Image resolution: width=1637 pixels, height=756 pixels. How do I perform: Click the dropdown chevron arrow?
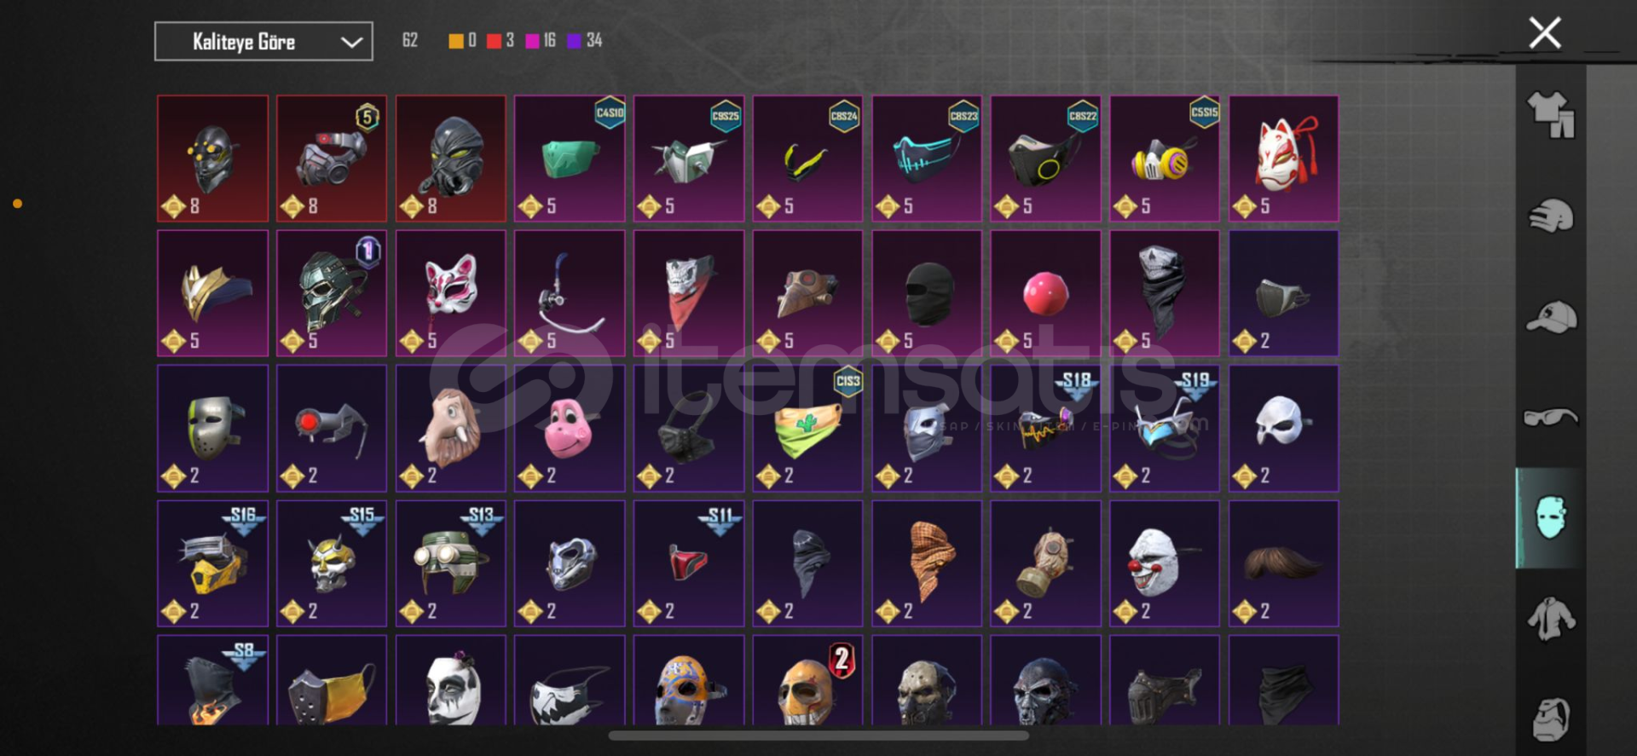351,42
